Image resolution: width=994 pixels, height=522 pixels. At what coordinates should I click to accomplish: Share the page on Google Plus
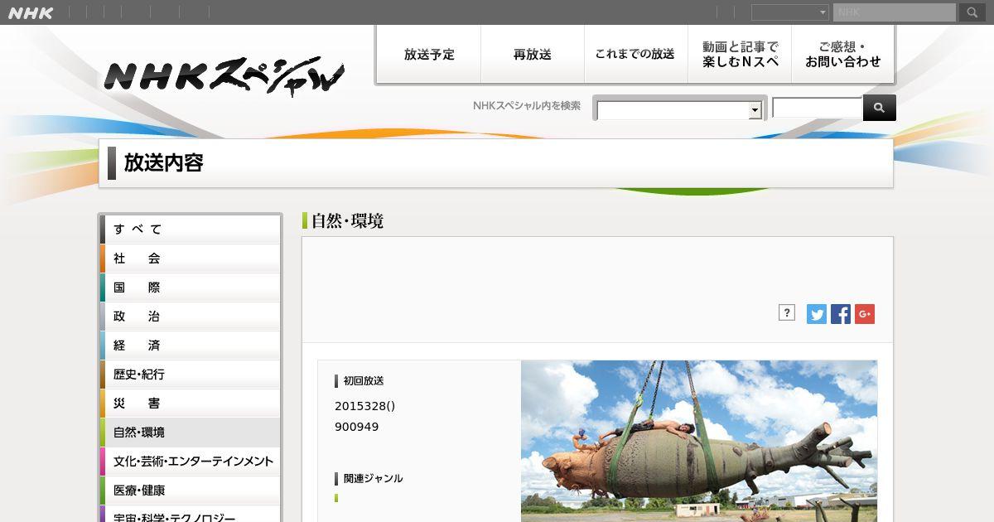point(865,314)
